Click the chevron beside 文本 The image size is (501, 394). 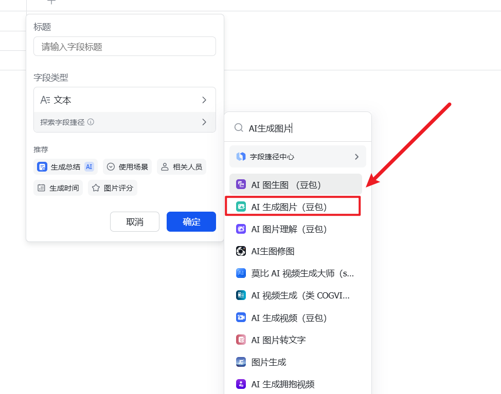[204, 100]
